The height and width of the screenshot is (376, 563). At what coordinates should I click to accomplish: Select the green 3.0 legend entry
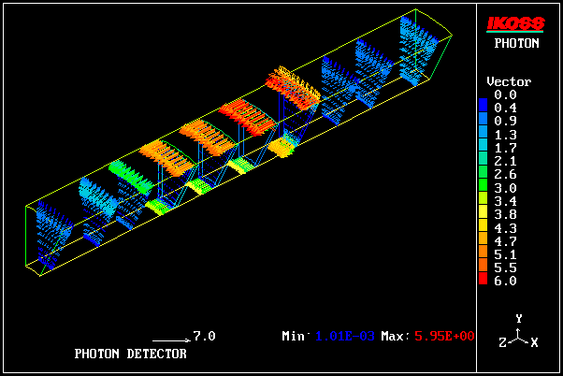(x=505, y=187)
